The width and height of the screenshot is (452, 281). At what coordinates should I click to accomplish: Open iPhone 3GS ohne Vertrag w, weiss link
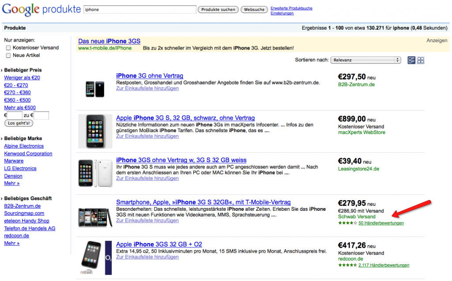(x=181, y=160)
